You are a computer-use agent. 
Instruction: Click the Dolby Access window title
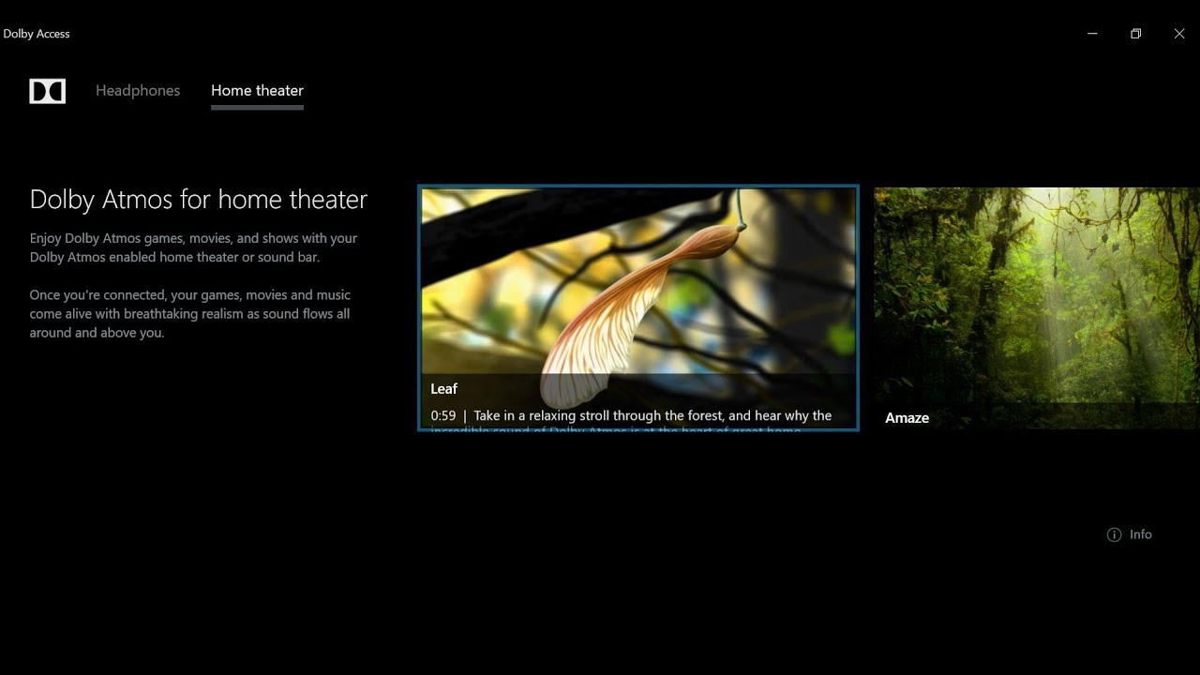tap(37, 34)
